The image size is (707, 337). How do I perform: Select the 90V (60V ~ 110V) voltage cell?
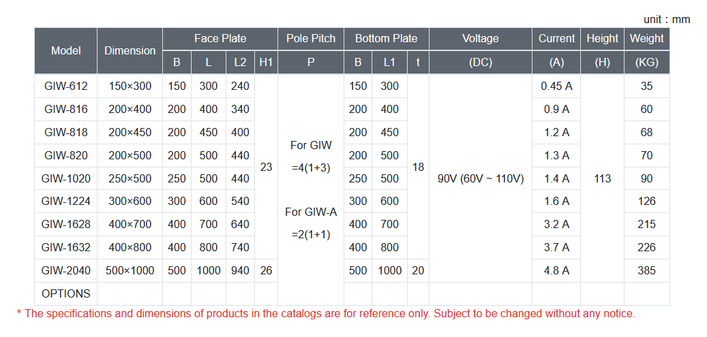point(480,179)
